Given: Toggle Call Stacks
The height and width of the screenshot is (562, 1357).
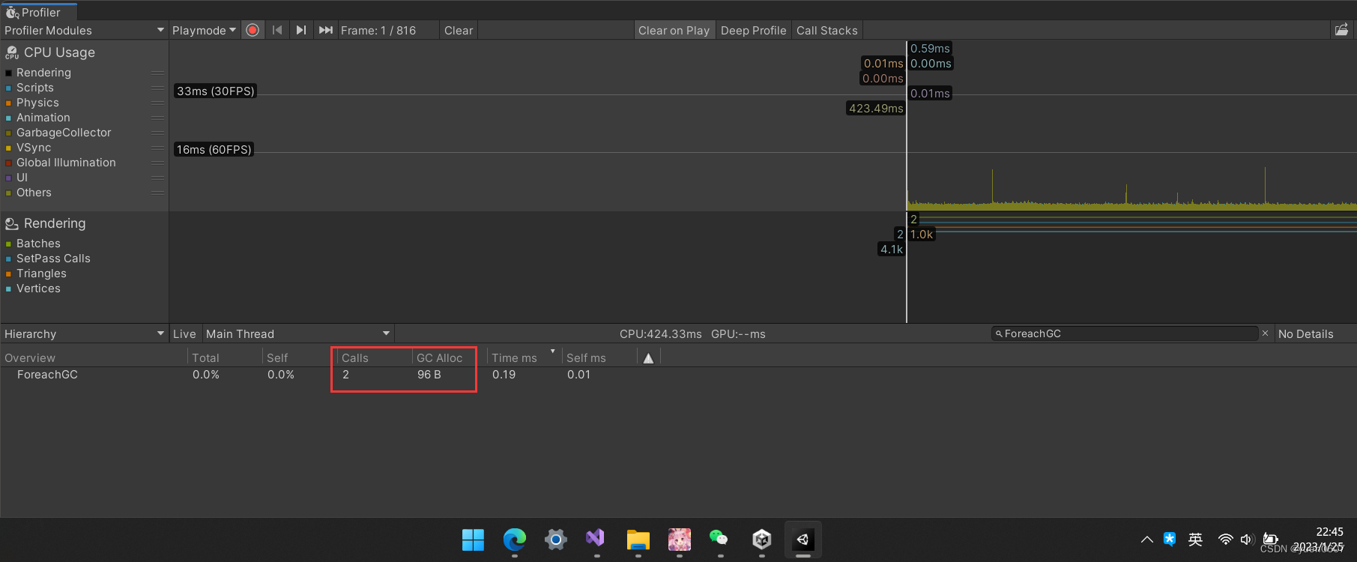Looking at the screenshot, I should point(827,30).
